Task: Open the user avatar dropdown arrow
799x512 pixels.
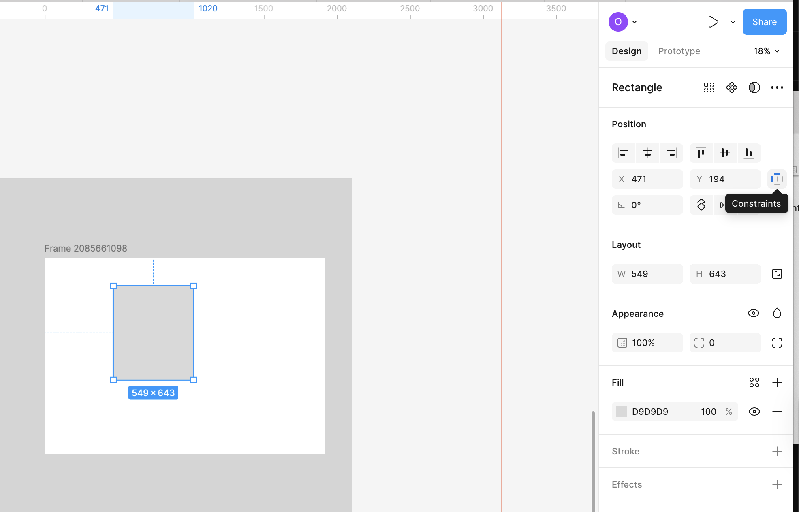Action: (634, 22)
